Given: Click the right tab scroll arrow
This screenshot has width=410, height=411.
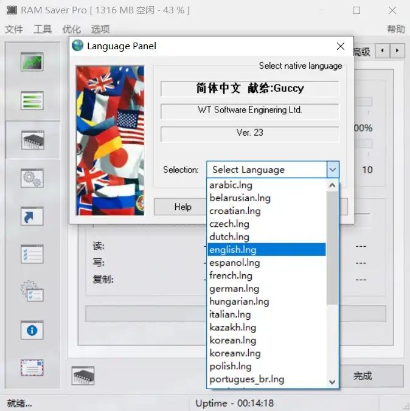Looking at the screenshot, I should [397, 50].
